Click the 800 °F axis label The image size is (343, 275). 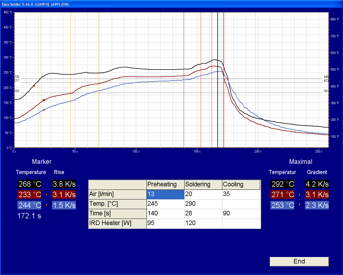coord(335,19)
